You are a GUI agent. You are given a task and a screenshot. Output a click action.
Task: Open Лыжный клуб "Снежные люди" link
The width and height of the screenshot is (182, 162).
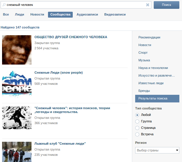[x=60, y=144]
